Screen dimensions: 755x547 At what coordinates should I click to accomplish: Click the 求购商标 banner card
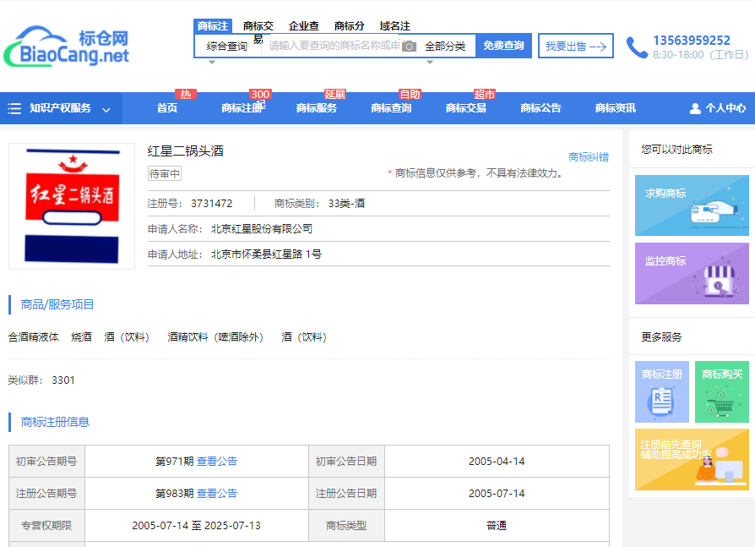click(692, 205)
